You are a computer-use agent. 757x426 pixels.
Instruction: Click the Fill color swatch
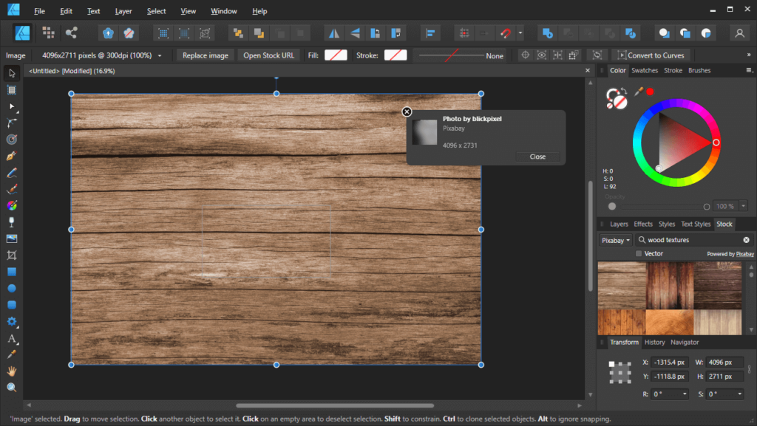(x=337, y=55)
